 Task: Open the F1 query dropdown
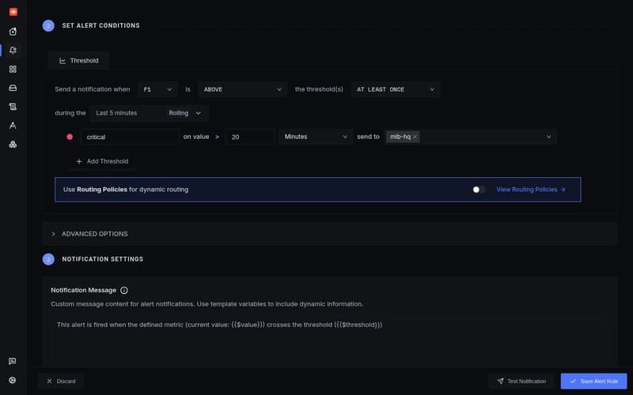pos(157,89)
